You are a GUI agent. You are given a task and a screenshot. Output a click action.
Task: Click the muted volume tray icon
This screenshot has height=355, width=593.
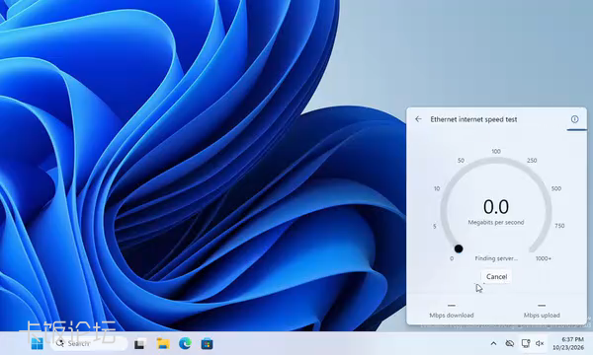[540, 343]
